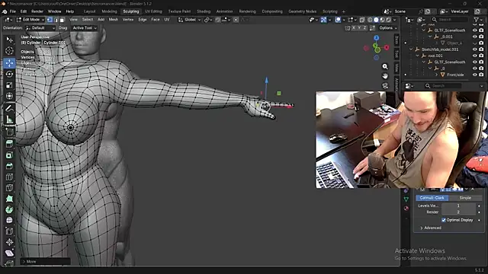Select the Bevel tool
488x274 pixels.
pos(9,166)
